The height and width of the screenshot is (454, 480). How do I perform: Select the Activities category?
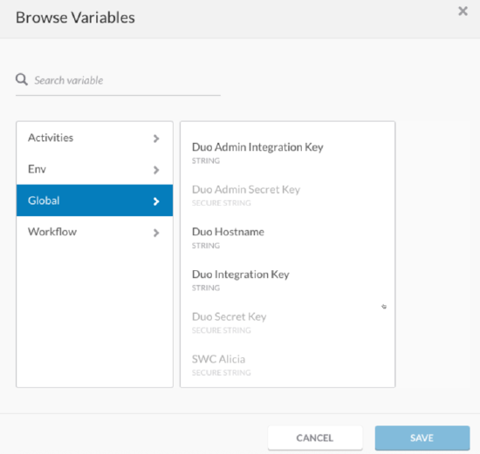(94, 138)
